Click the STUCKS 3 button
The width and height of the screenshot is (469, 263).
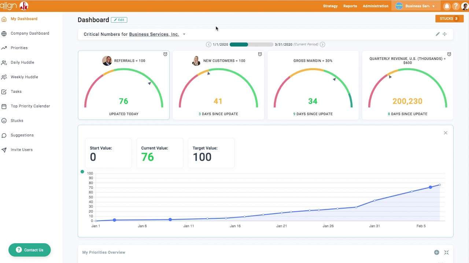pyautogui.click(x=449, y=19)
